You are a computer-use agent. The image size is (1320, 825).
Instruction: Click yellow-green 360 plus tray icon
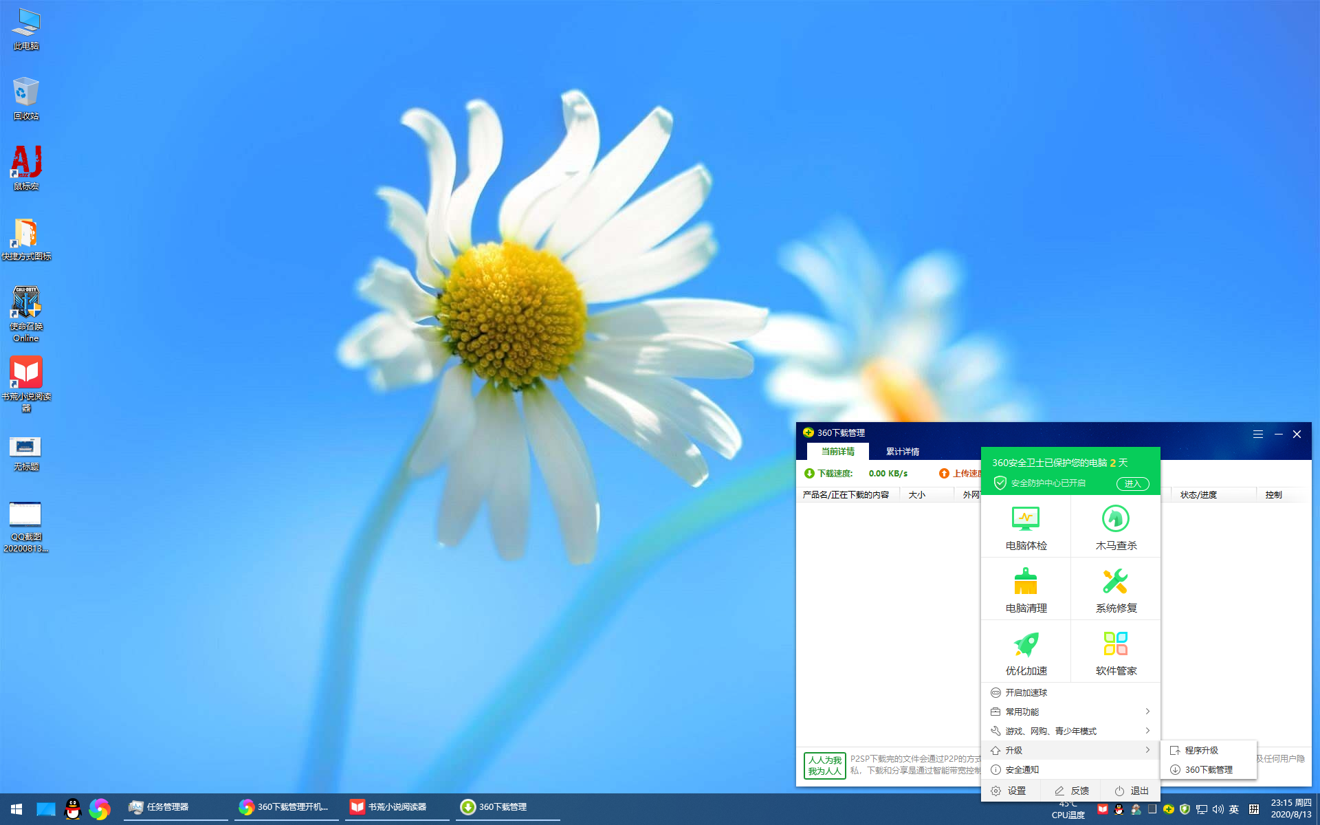[x=1168, y=809]
